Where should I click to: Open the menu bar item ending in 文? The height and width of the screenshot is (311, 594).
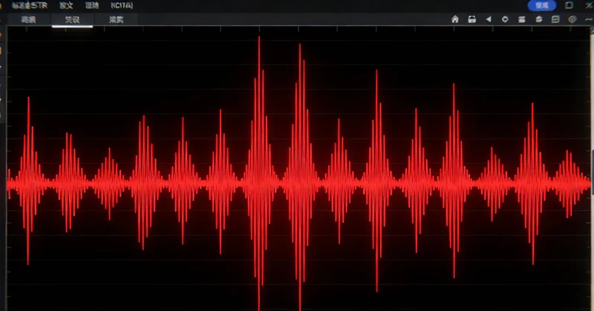click(66, 5)
